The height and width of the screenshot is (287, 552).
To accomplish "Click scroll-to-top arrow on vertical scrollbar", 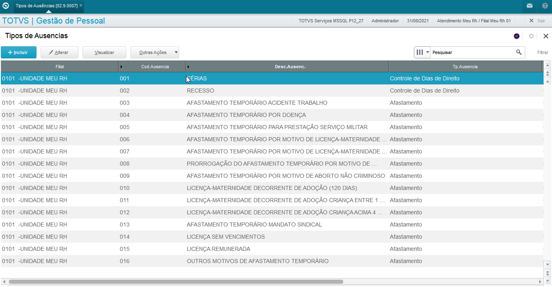I will [548, 65].
